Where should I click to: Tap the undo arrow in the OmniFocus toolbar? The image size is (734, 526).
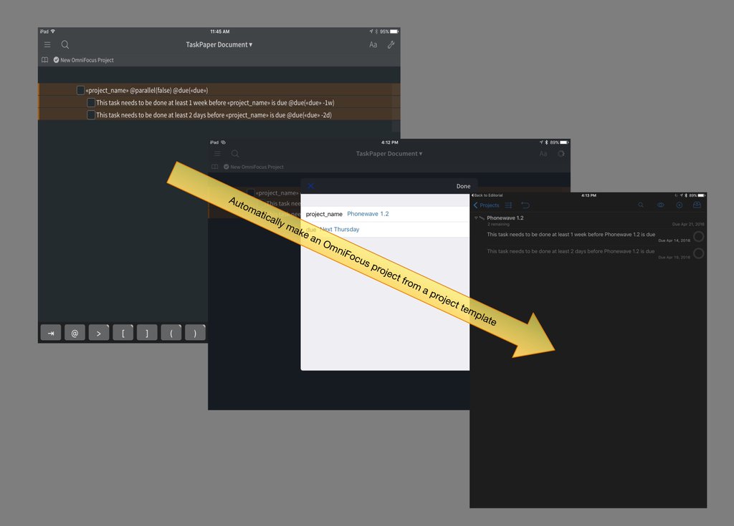point(525,205)
